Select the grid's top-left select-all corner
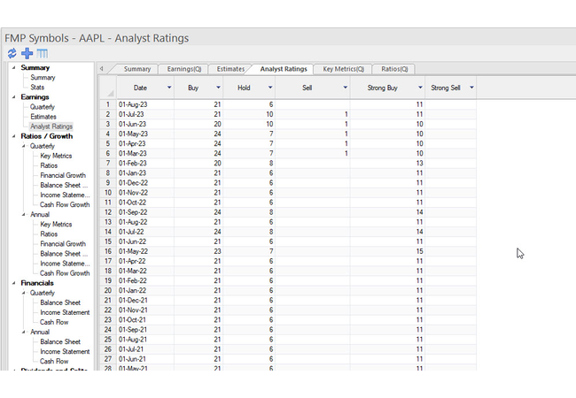 108,88
